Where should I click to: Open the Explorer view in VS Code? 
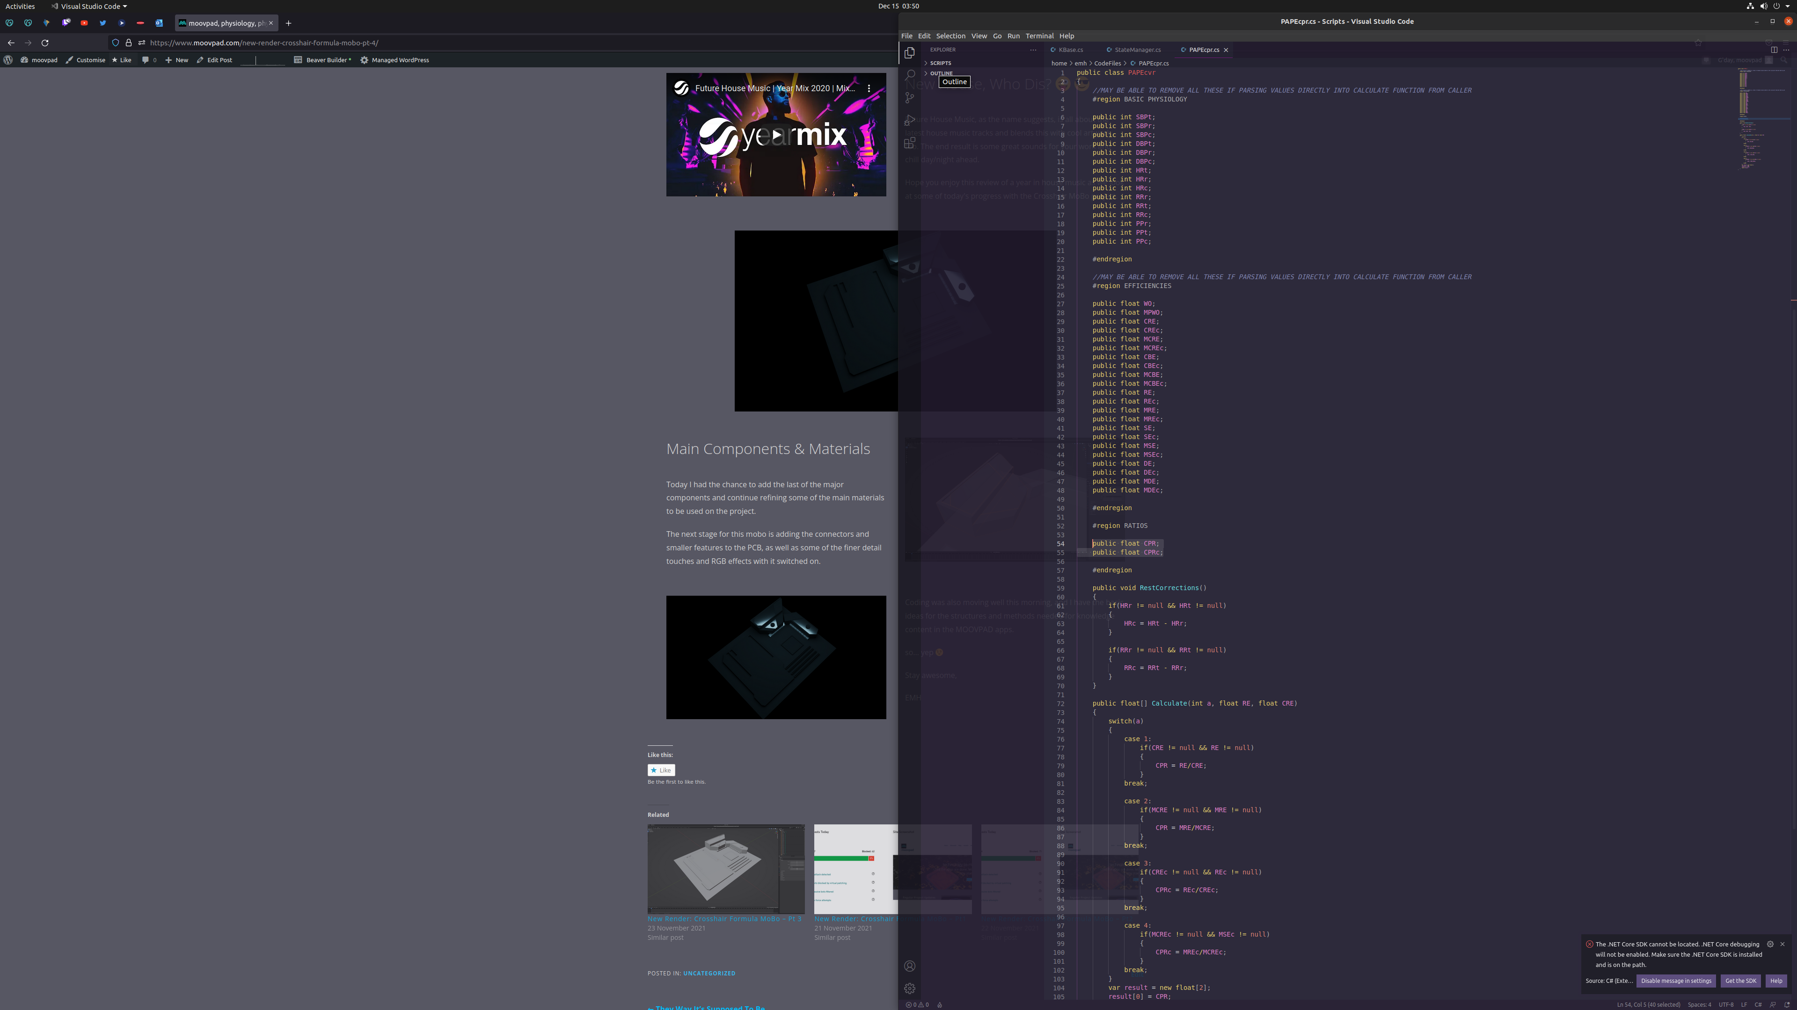pyautogui.click(x=910, y=53)
